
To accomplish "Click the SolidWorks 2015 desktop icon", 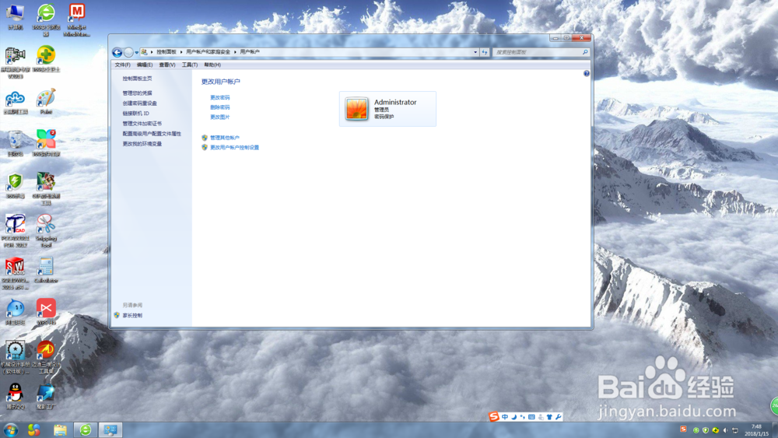I will pos(16,273).
